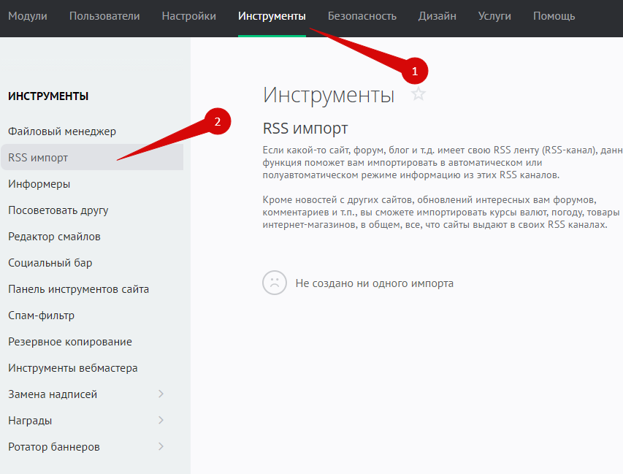623x474 pixels.
Task: Open the Спам-фильтр settings
Action: pos(42,316)
